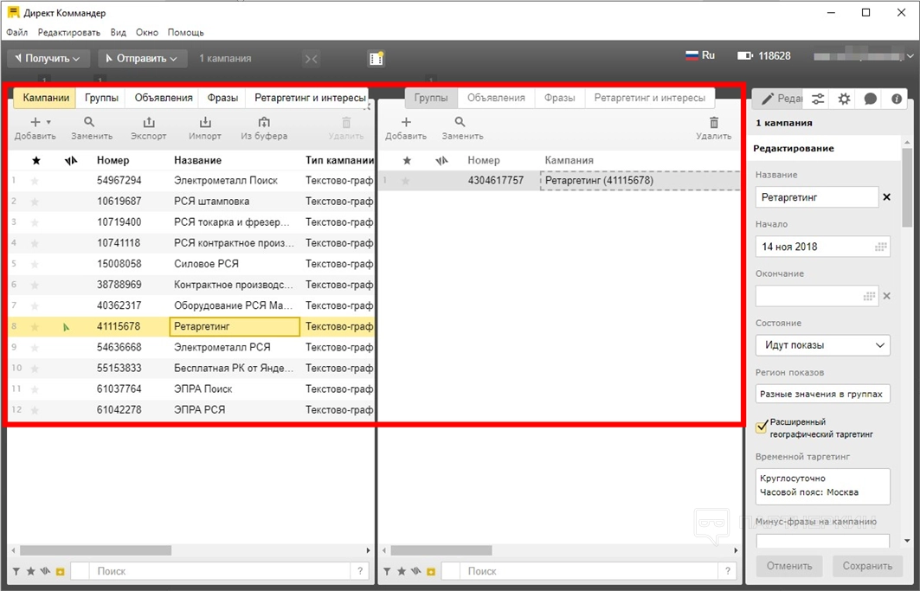Click the filter funnel icon below campaigns list

(x=16, y=571)
